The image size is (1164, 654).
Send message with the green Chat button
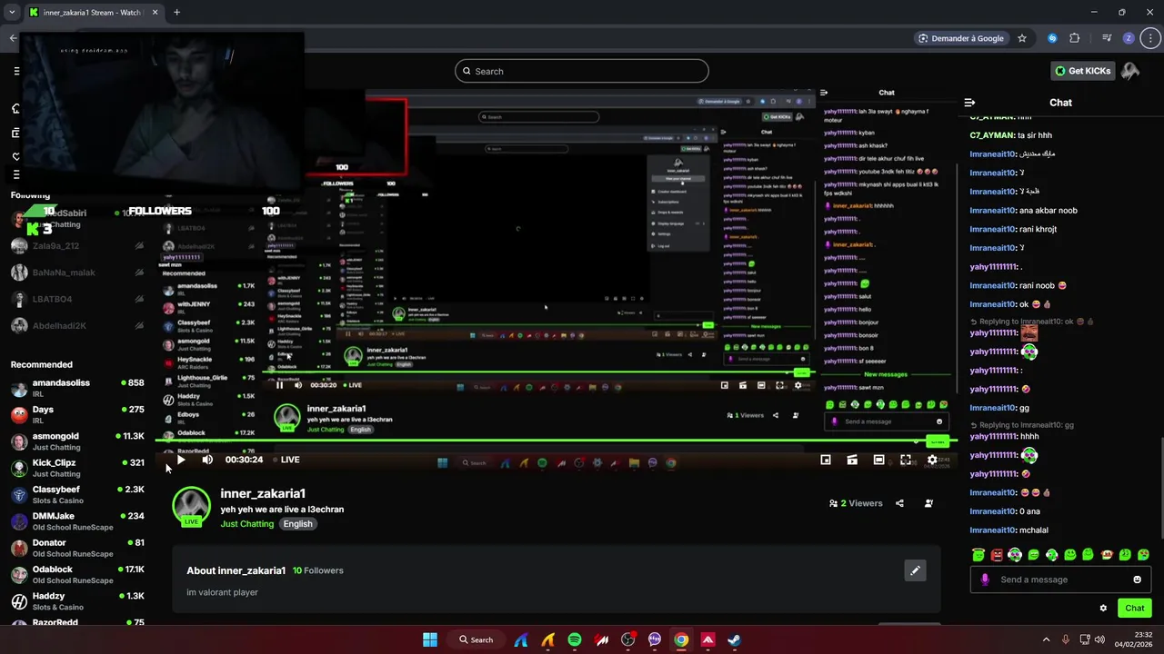(x=1135, y=609)
